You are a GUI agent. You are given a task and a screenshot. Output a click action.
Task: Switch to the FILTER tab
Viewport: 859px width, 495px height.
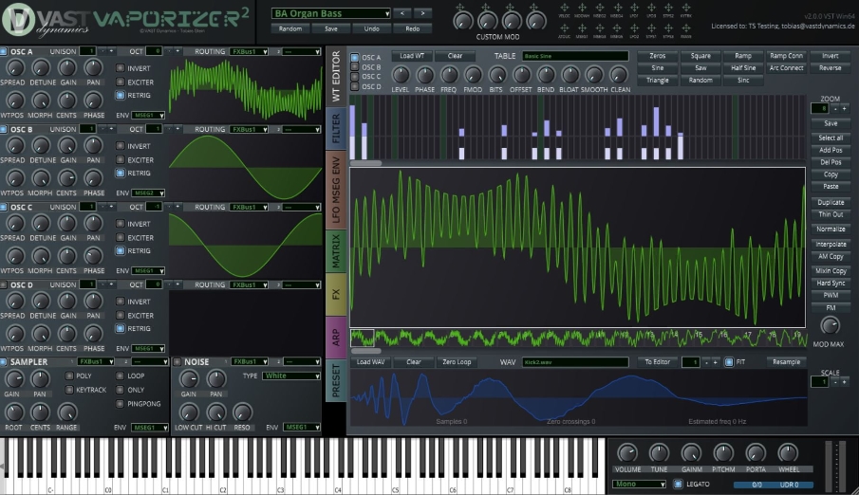pos(336,128)
